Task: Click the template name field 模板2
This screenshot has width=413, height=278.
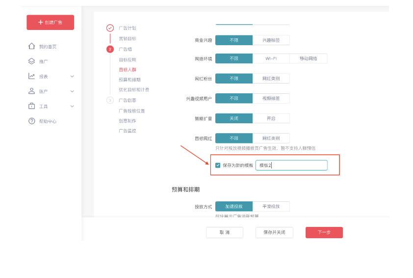Action: click(x=291, y=166)
